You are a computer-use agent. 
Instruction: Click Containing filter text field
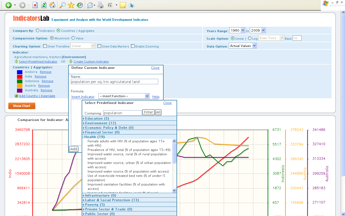pos(123,113)
